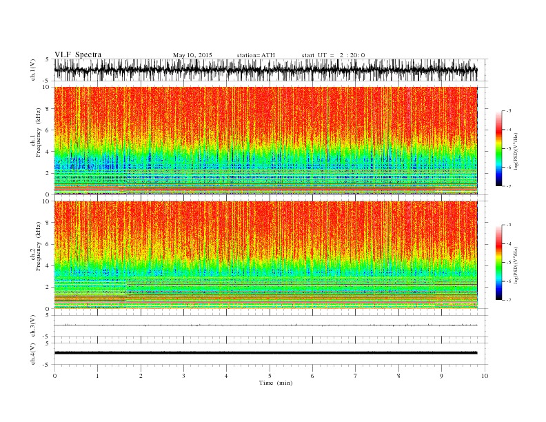Screen dimensions: 546x422
Task: Click the '10' kHz tick of ch.1 spectrogram
Action: click(46, 87)
